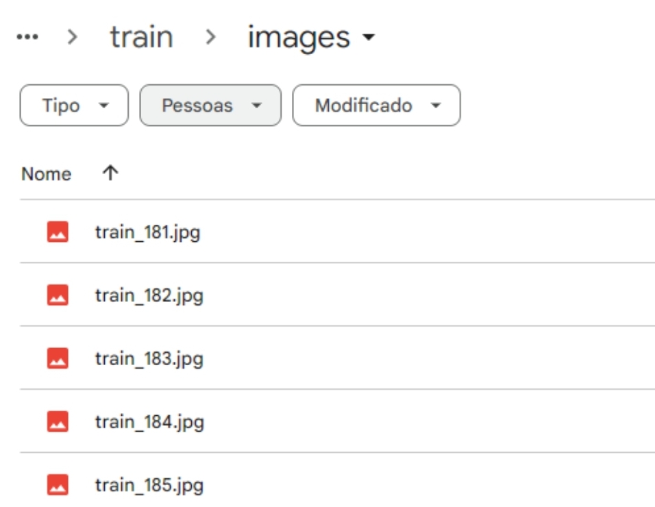This screenshot has width=655, height=507.
Task: Select the train_184.jpg file name
Action: point(149,422)
